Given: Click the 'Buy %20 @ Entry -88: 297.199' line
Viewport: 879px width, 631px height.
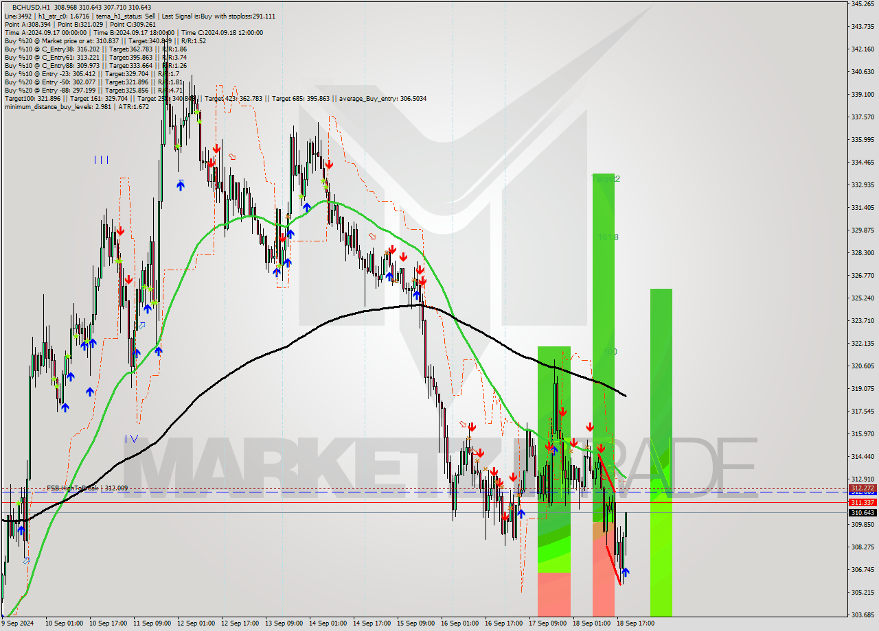Looking at the screenshot, I should point(93,90).
